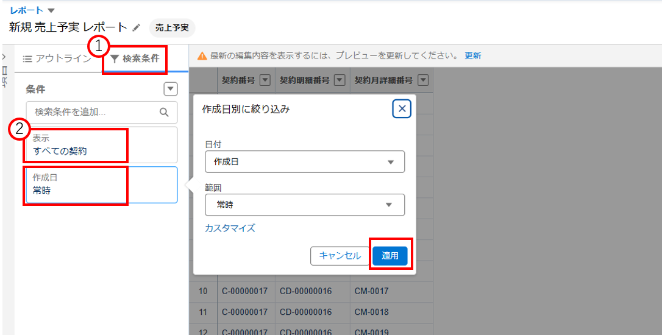Click the 適用 button
The width and height of the screenshot is (662, 335).
[390, 256]
